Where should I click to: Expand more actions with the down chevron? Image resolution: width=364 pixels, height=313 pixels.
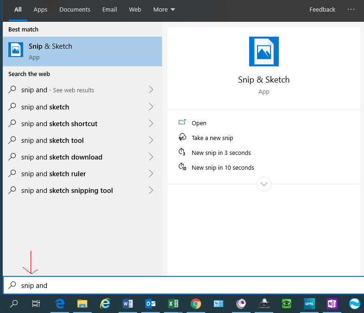click(x=264, y=184)
